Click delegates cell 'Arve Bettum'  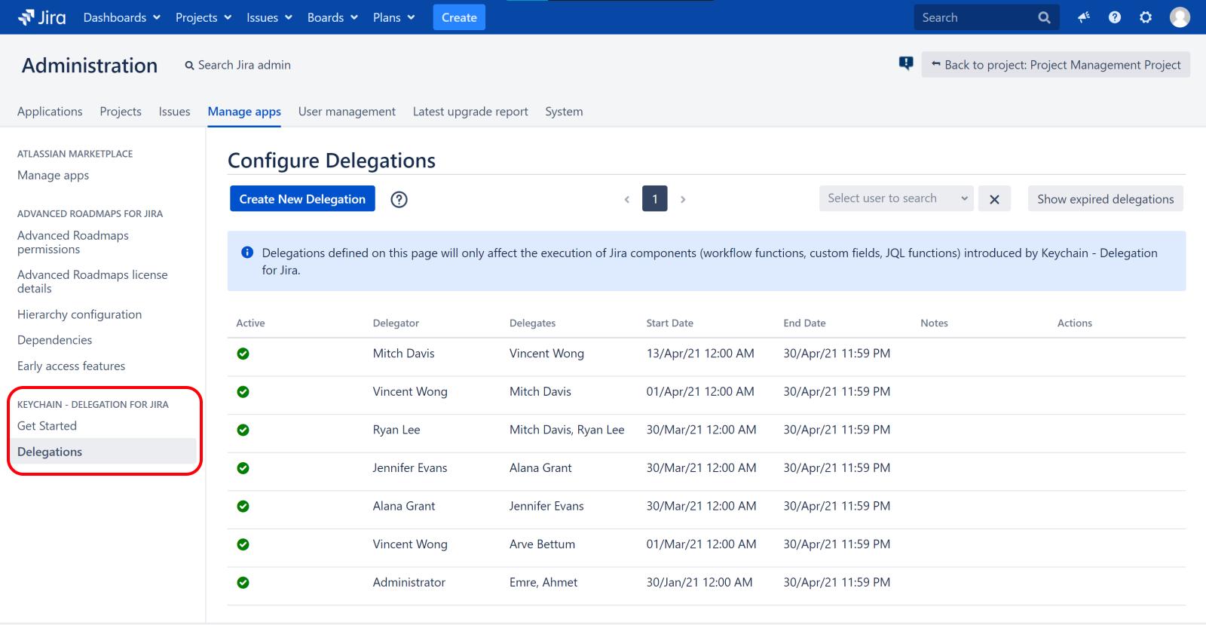[x=542, y=544]
